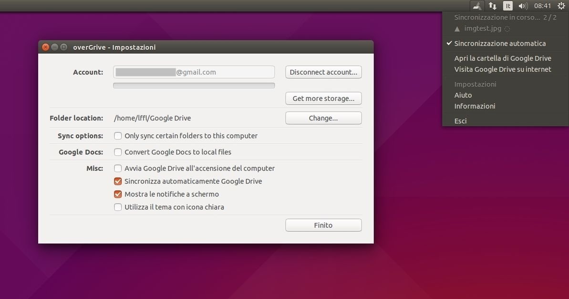
Task: Click the 'Disconnect account...' button
Action: click(x=323, y=72)
